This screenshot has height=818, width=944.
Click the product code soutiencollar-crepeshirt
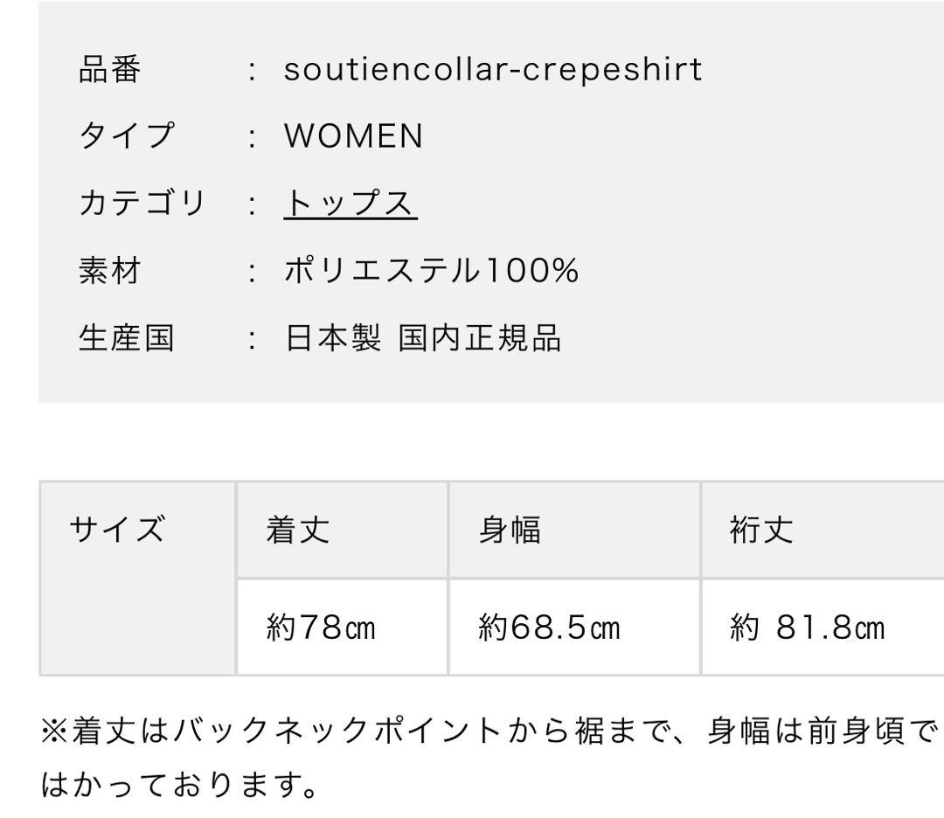492,70
